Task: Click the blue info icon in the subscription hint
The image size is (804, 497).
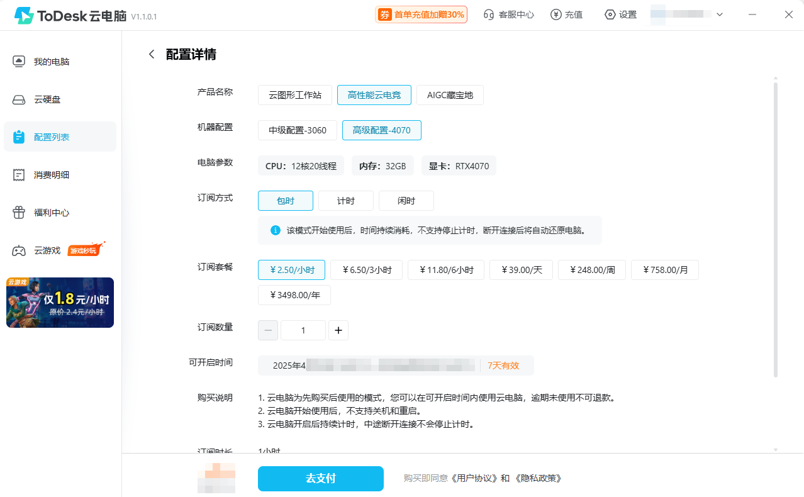Action: (x=276, y=230)
